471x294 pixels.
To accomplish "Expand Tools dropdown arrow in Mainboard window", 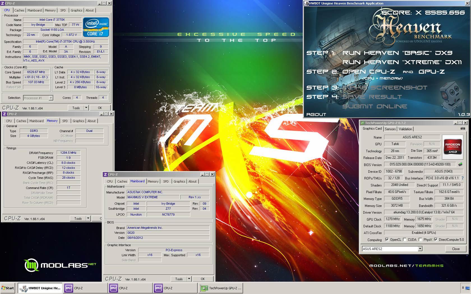I will pyautogui.click(x=189, y=279).
